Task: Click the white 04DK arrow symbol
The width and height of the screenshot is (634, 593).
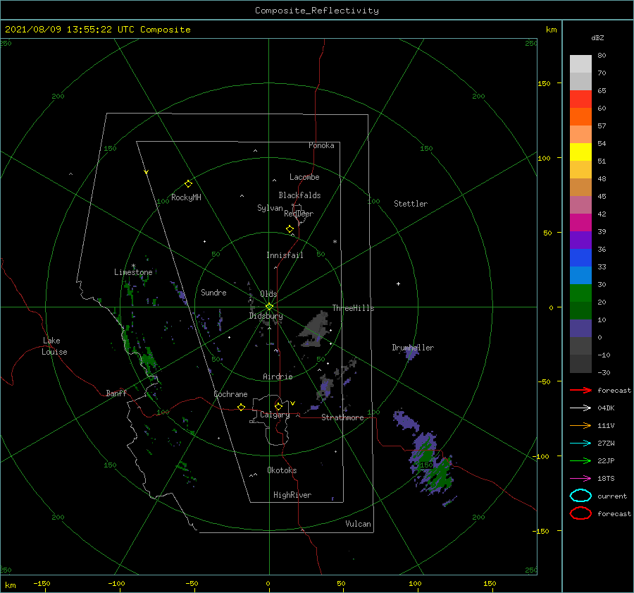Action: pos(580,408)
